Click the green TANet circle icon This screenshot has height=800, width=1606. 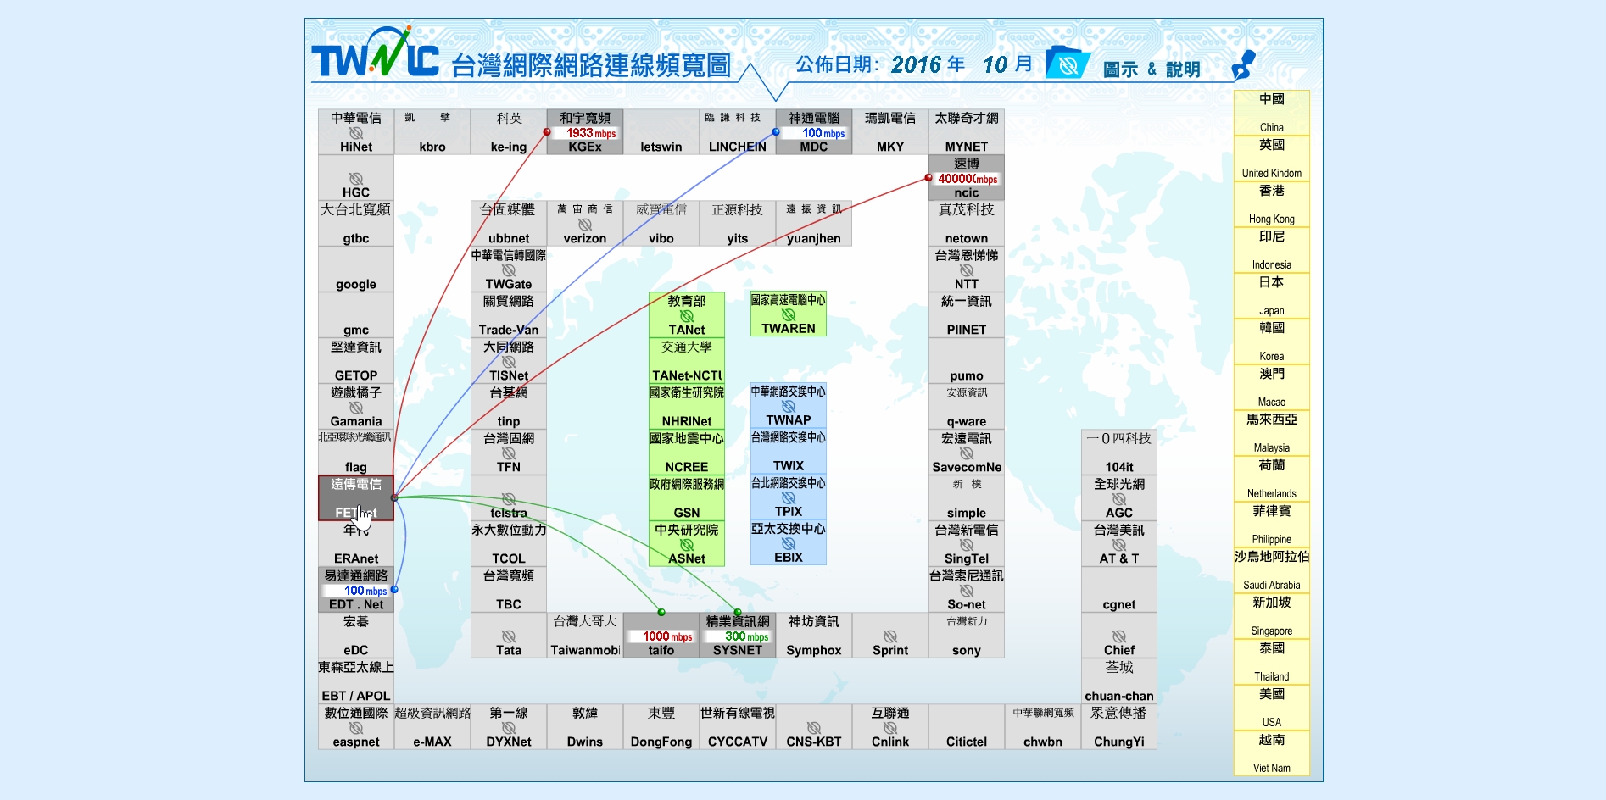point(687,316)
